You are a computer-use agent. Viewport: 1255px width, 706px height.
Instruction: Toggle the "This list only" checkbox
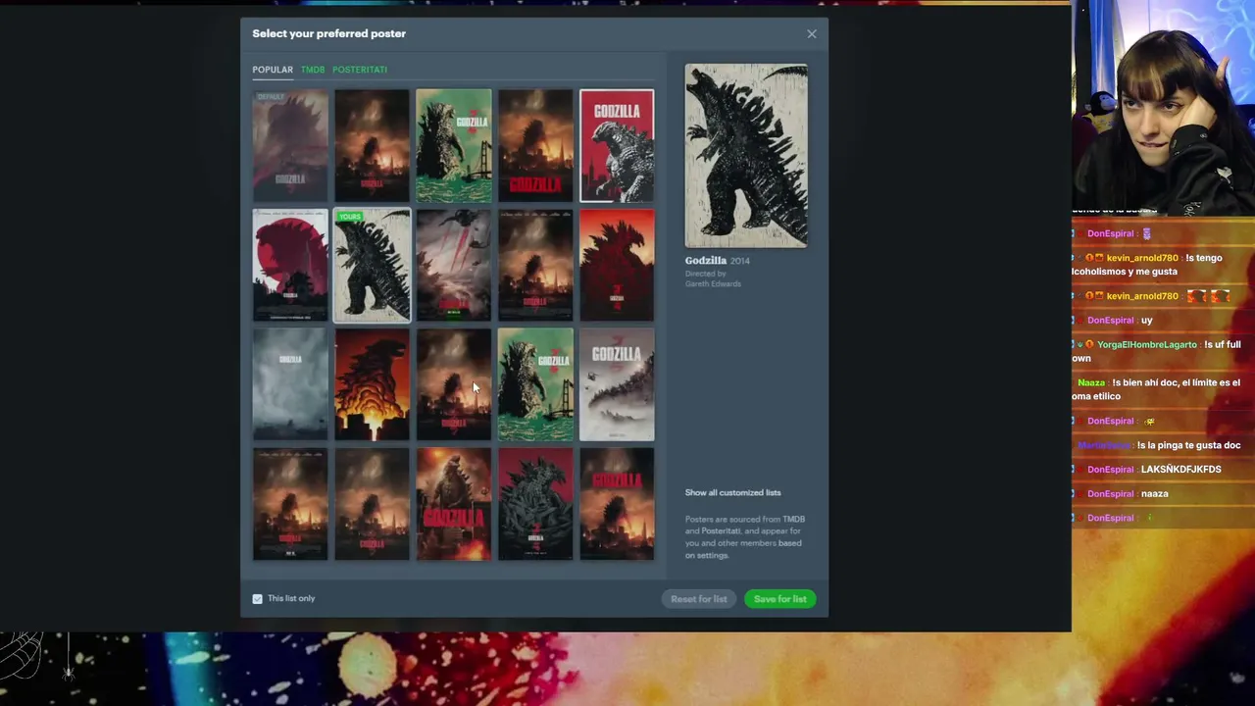pyautogui.click(x=258, y=599)
